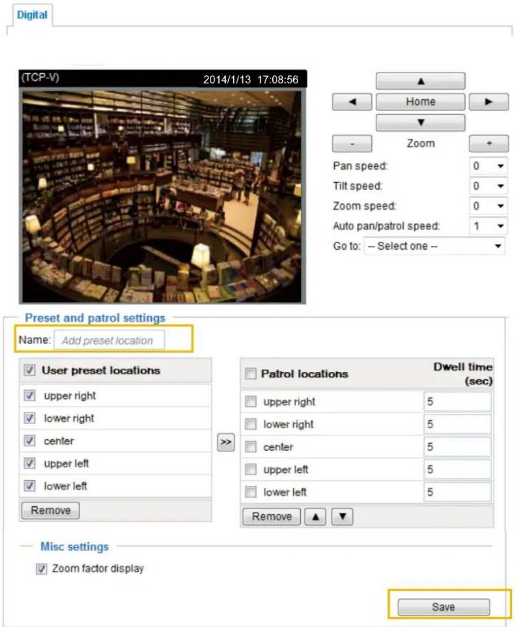
Task: Check the 'upper right' patrol location
Action: [x=250, y=401]
